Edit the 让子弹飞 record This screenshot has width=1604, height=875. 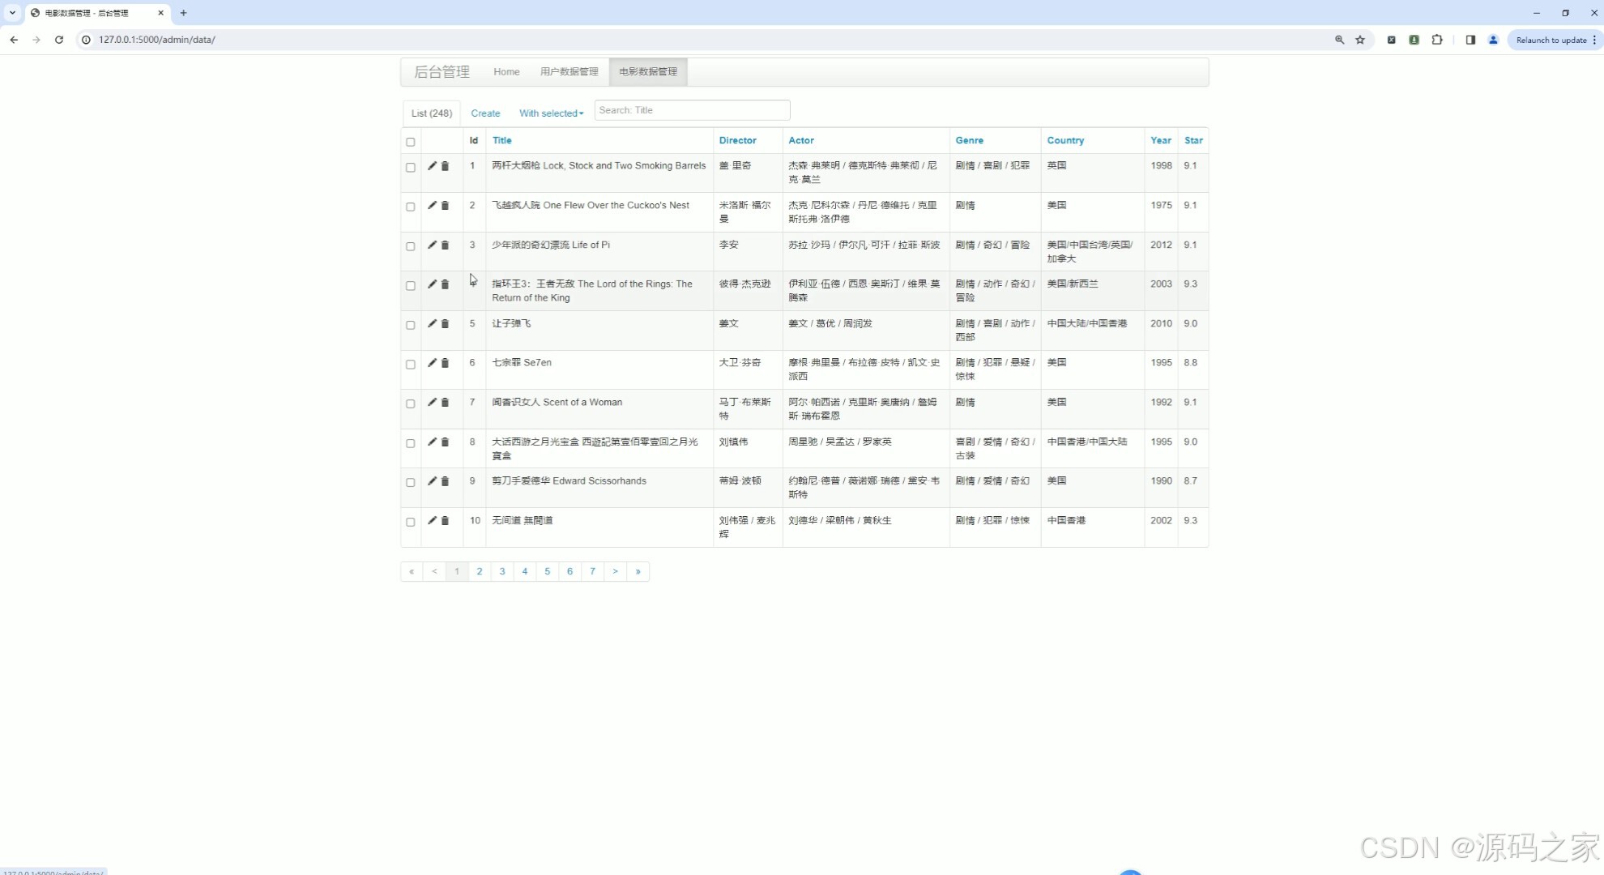point(432,323)
